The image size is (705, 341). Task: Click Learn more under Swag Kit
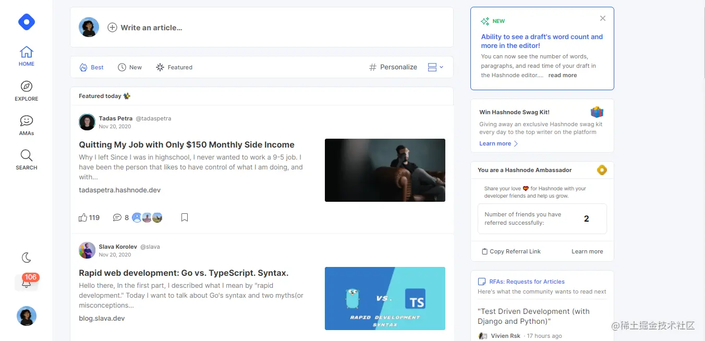click(499, 143)
